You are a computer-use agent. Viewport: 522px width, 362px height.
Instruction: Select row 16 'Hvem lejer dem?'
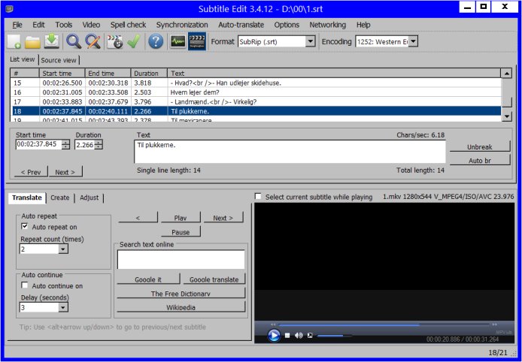(x=256, y=92)
